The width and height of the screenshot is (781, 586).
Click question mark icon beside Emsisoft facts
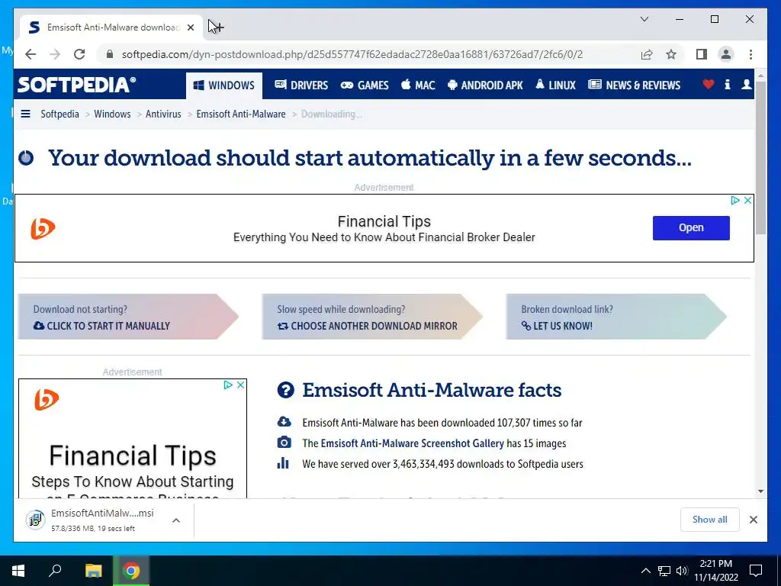point(285,390)
